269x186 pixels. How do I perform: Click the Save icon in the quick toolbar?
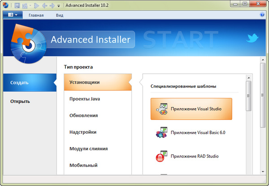tap(17, 5)
